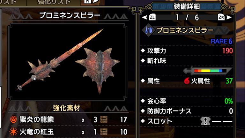Click the Prominence Spiller lance image
Screen dimensions: 245x138
pos(68,61)
